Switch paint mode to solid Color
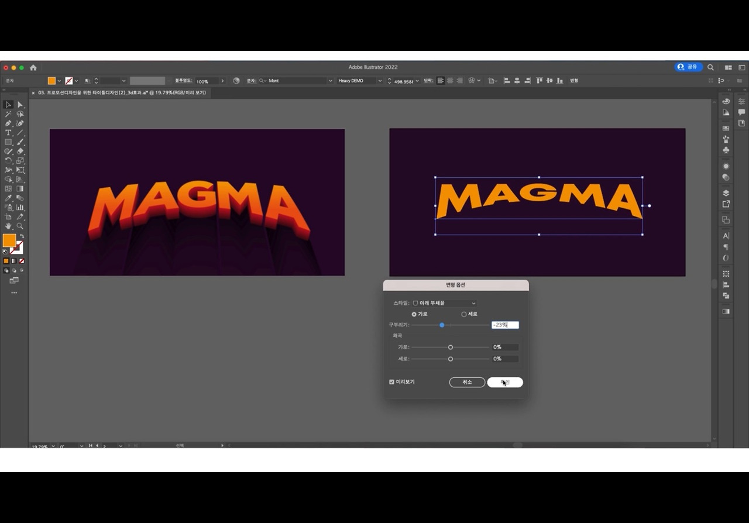Screen dimensions: 749x523 click(6, 261)
